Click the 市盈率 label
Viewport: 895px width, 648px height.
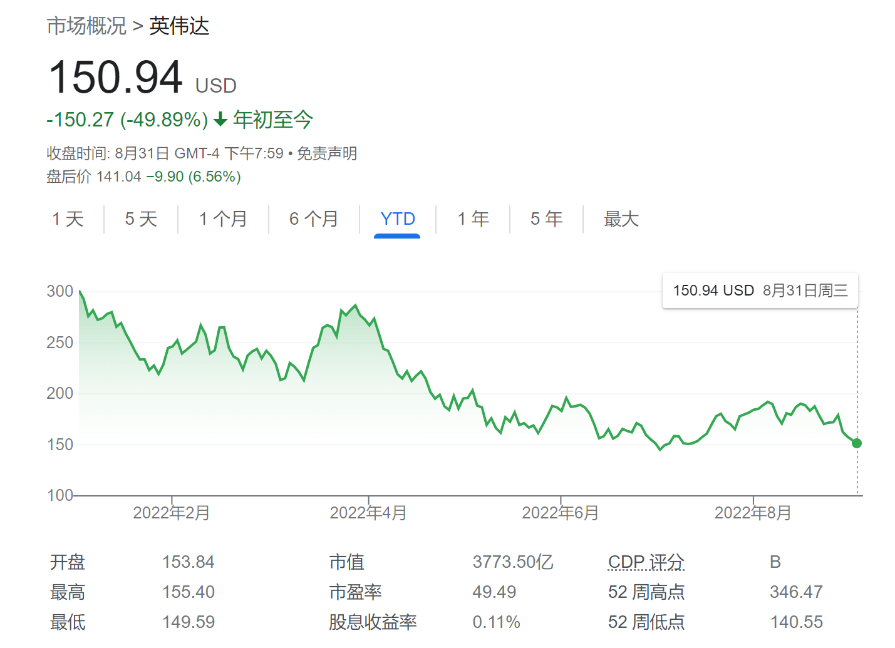click(x=356, y=592)
